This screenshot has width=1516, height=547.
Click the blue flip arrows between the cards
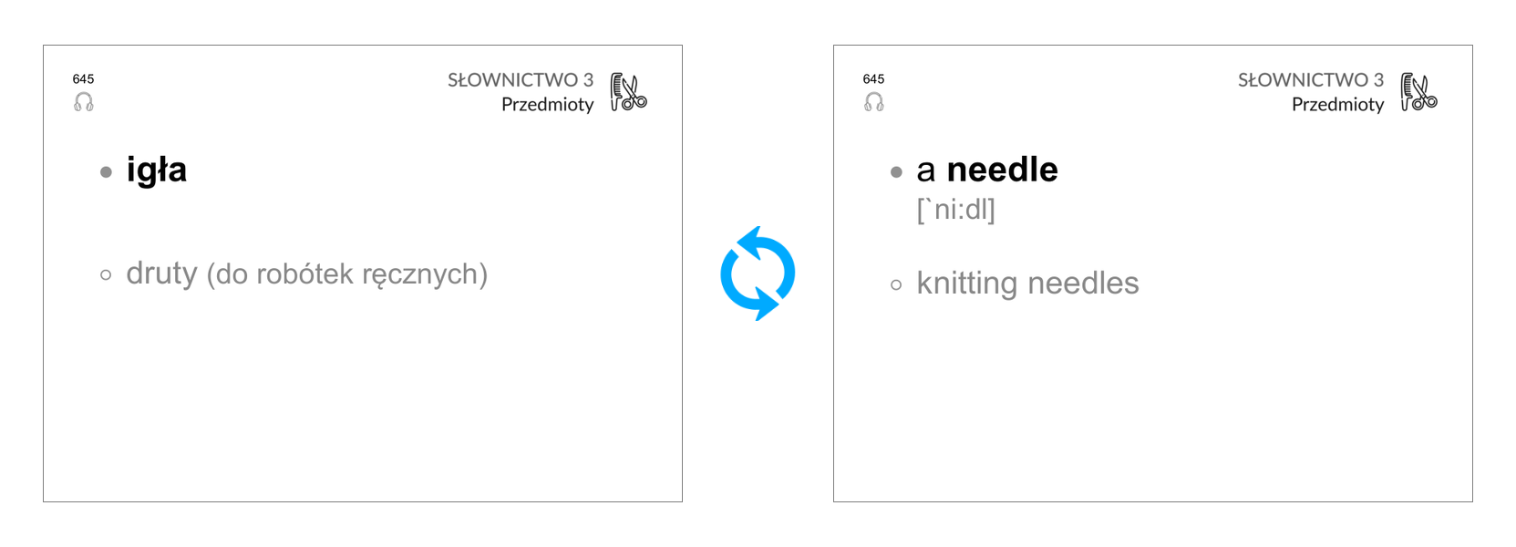[758, 273]
